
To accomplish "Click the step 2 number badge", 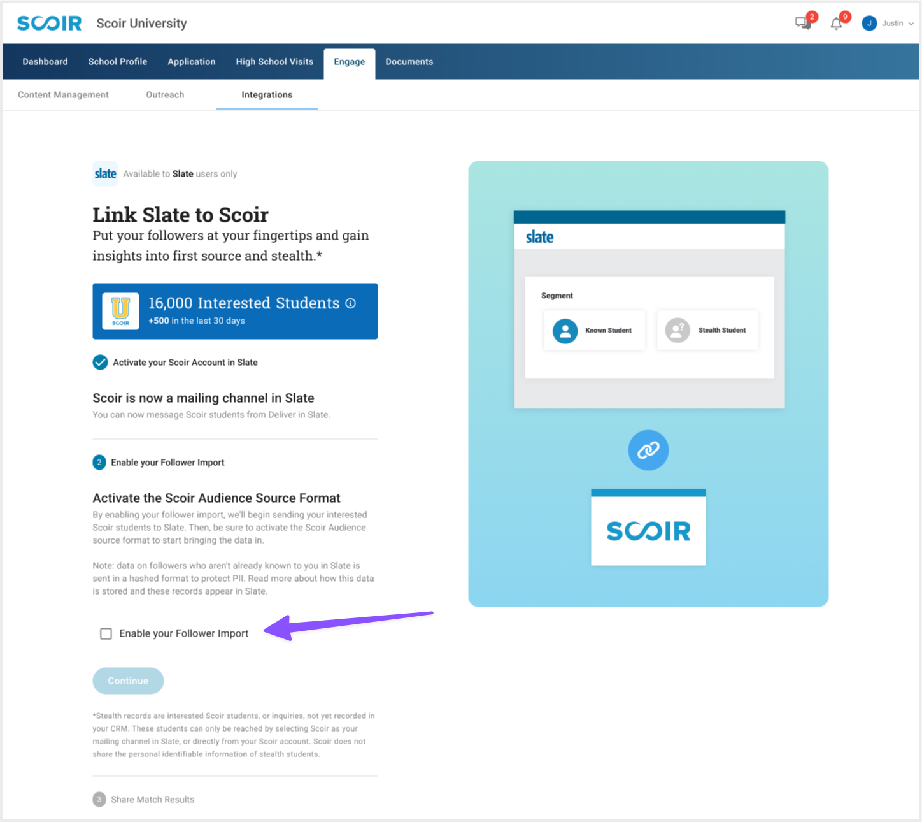I will (99, 463).
